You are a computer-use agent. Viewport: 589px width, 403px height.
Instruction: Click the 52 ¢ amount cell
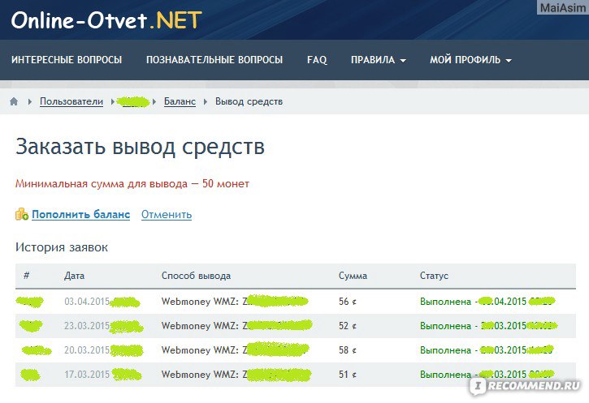pyautogui.click(x=348, y=326)
